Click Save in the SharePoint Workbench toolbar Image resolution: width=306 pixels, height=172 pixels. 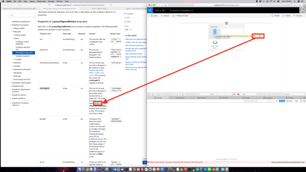[154, 16]
